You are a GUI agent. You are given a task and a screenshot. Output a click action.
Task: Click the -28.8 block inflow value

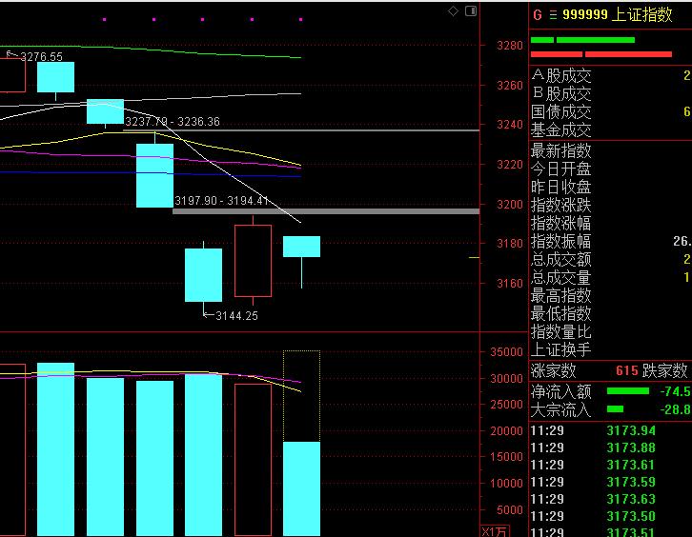tap(675, 409)
